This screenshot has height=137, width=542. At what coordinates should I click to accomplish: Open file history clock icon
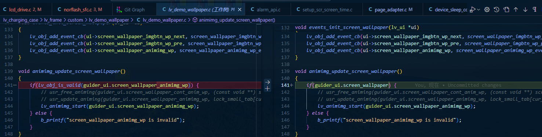tap(496, 10)
